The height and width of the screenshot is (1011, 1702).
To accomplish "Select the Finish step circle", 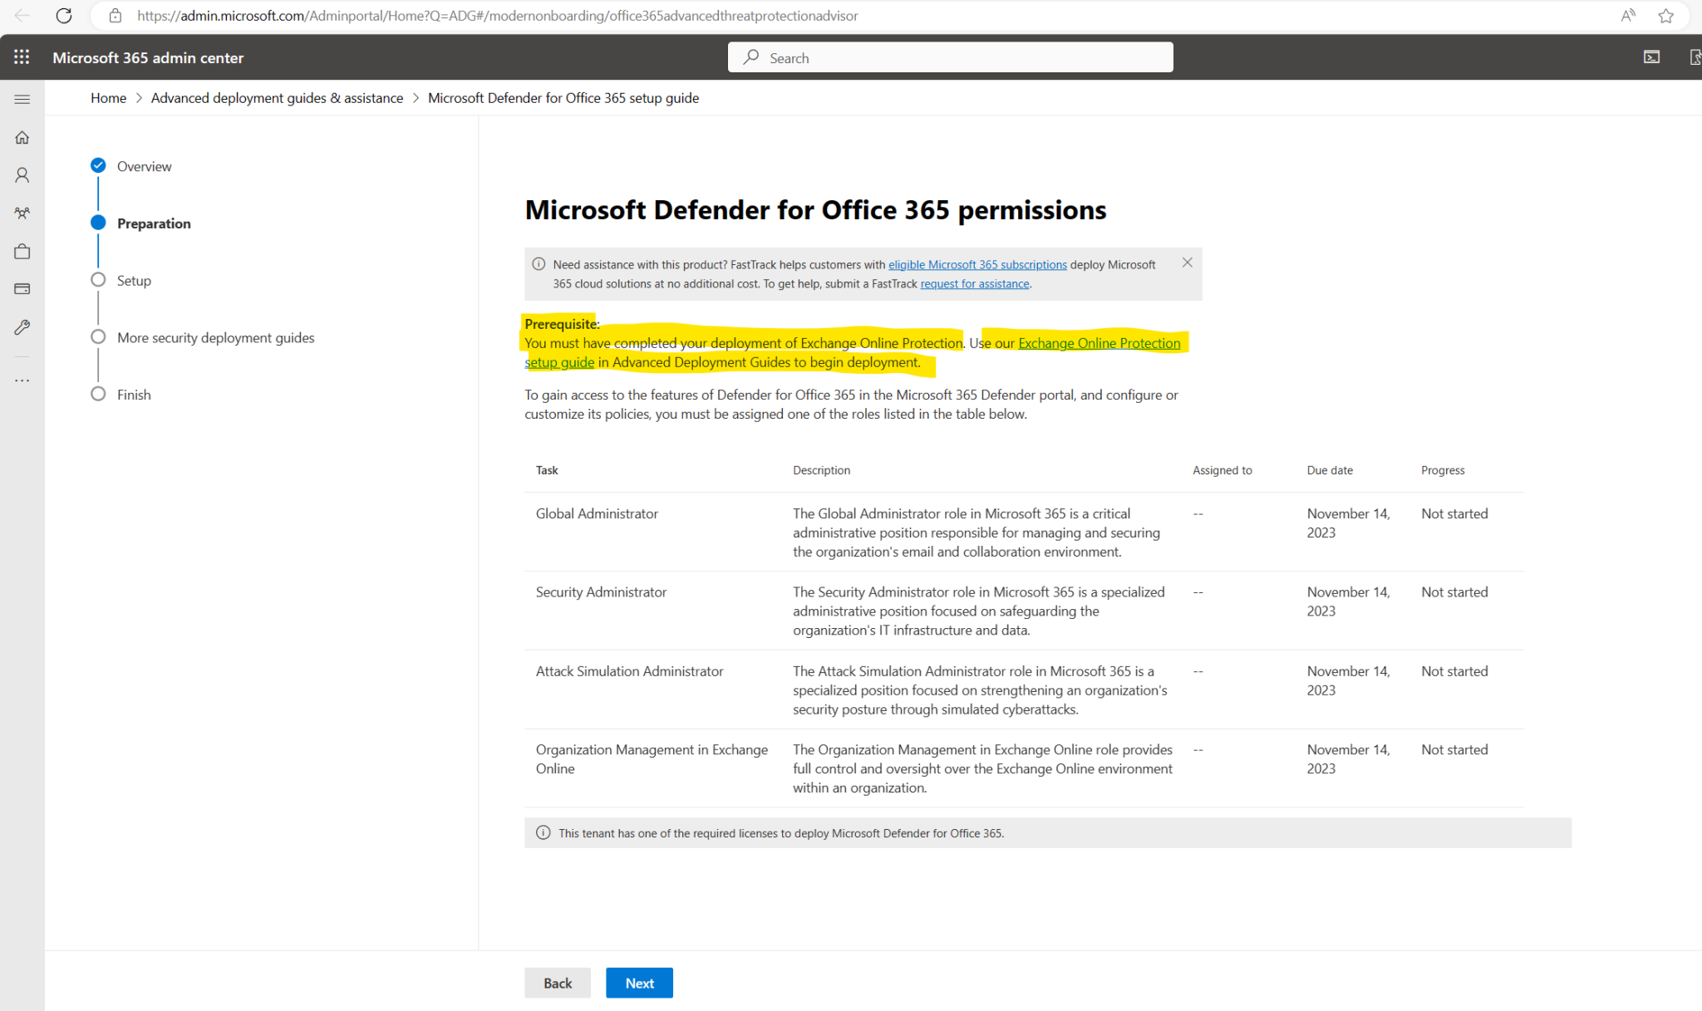I will (x=98, y=394).
